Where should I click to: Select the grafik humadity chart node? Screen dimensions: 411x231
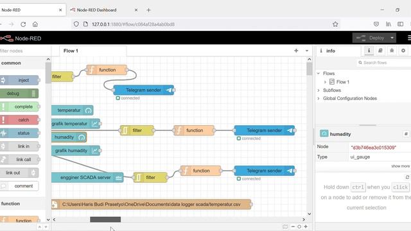pyautogui.click(x=76, y=151)
